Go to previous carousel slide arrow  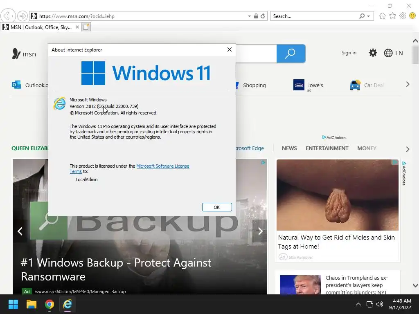click(x=20, y=231)
